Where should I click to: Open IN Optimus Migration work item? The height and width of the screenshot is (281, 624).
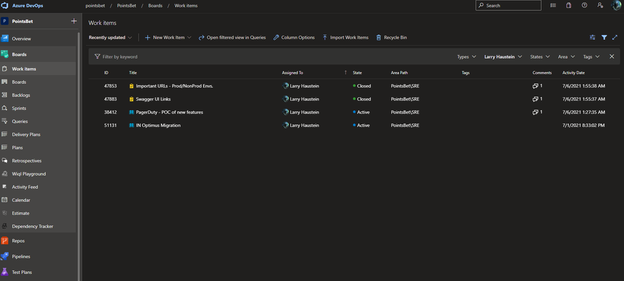(159, 126)
